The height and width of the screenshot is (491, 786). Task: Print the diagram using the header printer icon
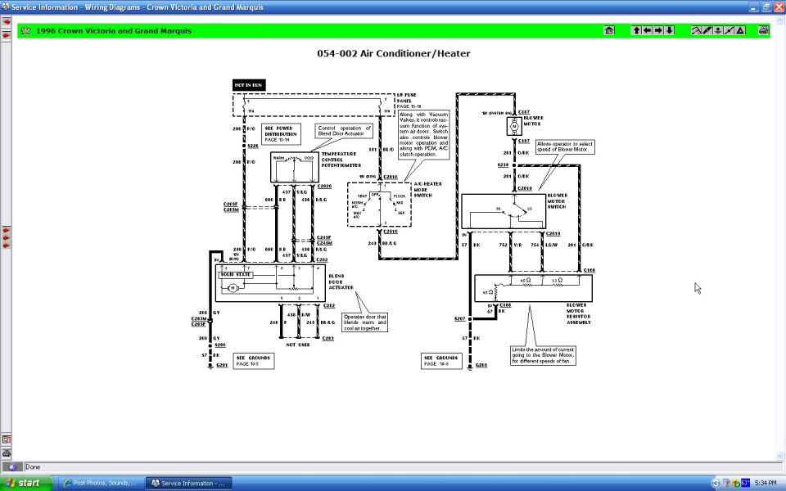pyautogui.click(x=763, y=30)
